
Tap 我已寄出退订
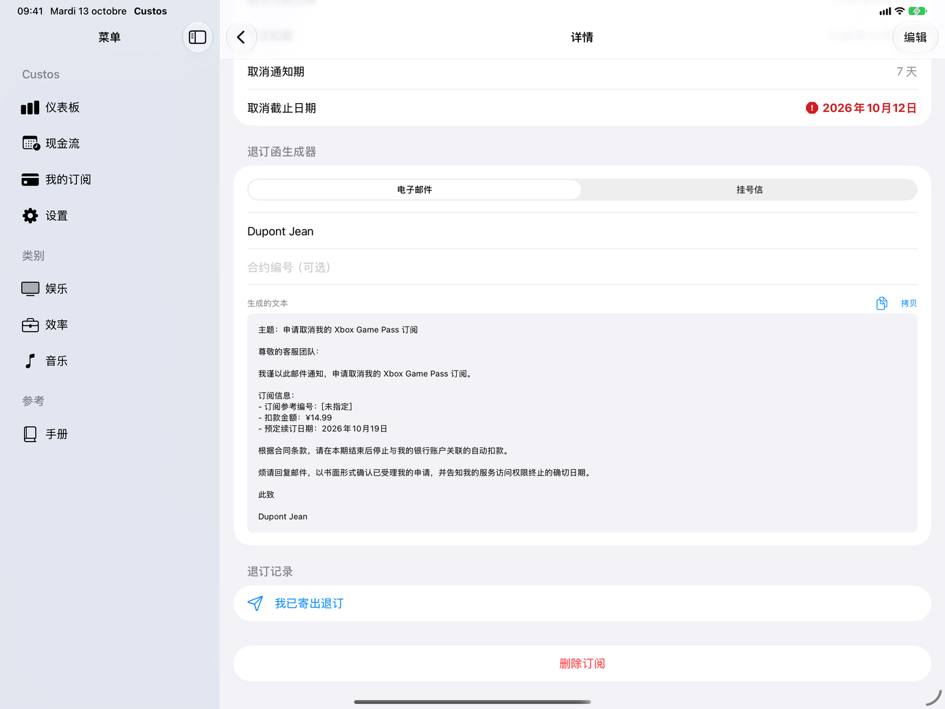(582, 603)
